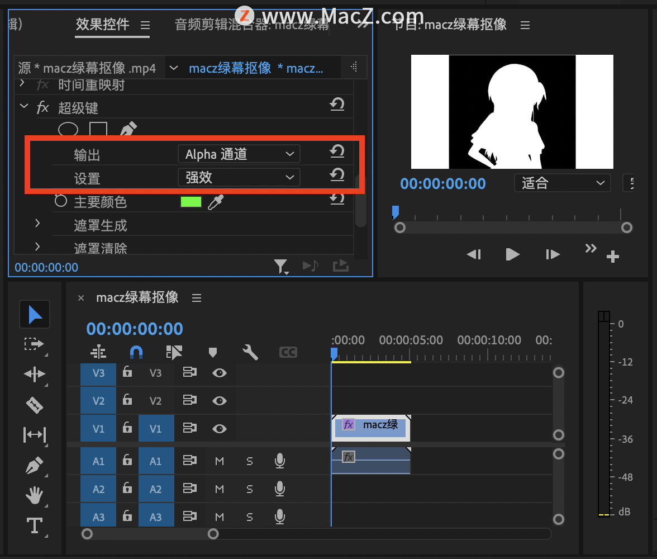Viewport: 657px width, 559px height.
Task: Select the Selection tool arrow
Action: pos(35,315)
